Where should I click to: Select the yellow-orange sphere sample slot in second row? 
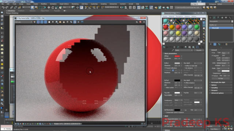tap(172, 27)
